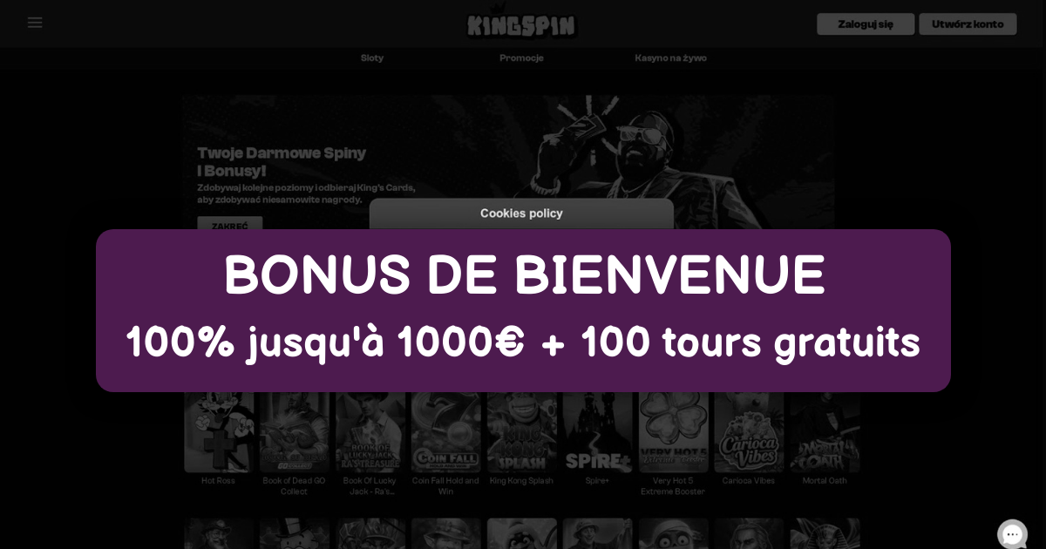The image size is (1046, 549).
Task: Open the Sloty menu item
Action: tap(372, 58)
